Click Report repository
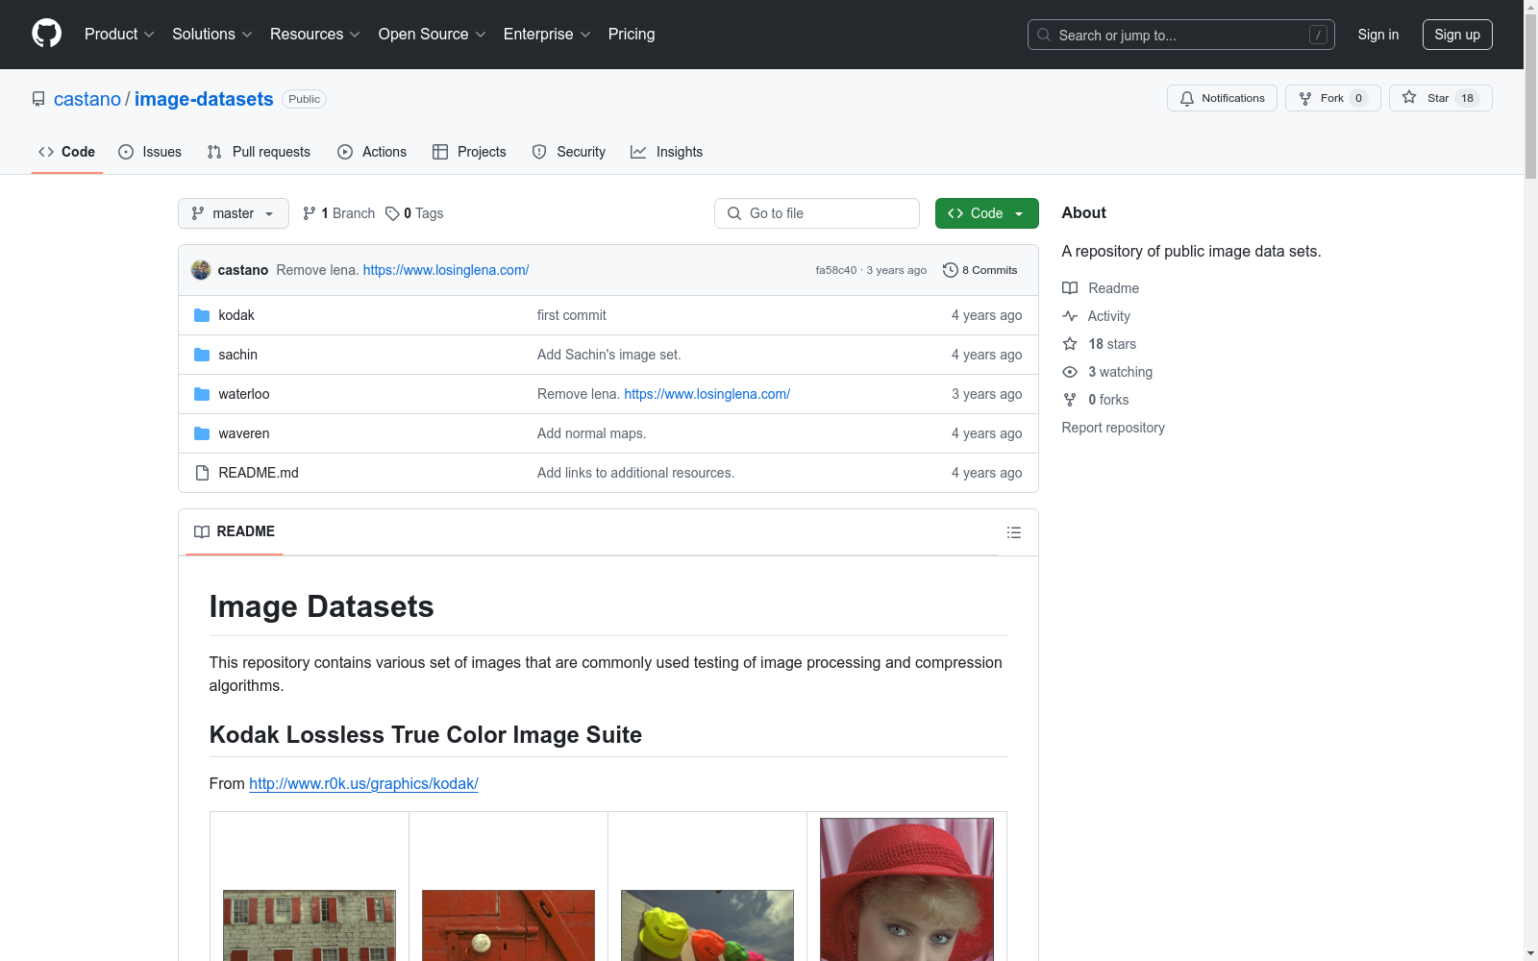 [1113, 428]
